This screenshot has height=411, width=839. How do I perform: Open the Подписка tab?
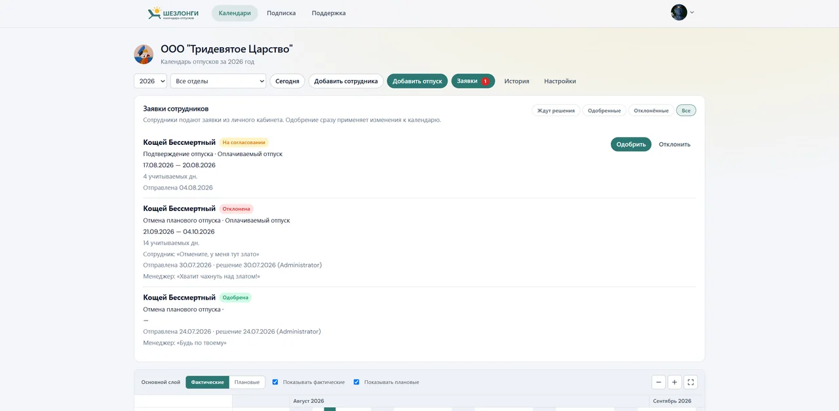(281, 13)
